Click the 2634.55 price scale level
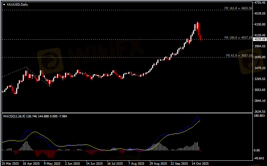Image resolution: width=267 pixels, height=166 pixels. [x=260, y=111]
